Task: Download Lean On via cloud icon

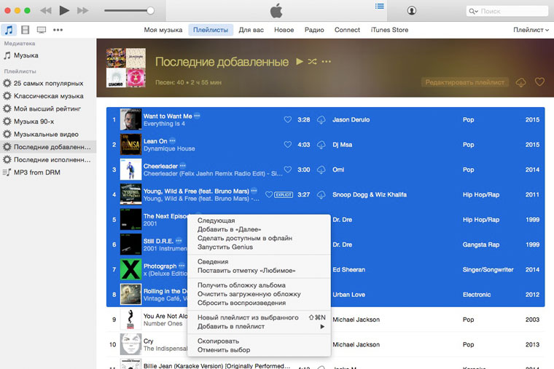Action: point(321,145)
